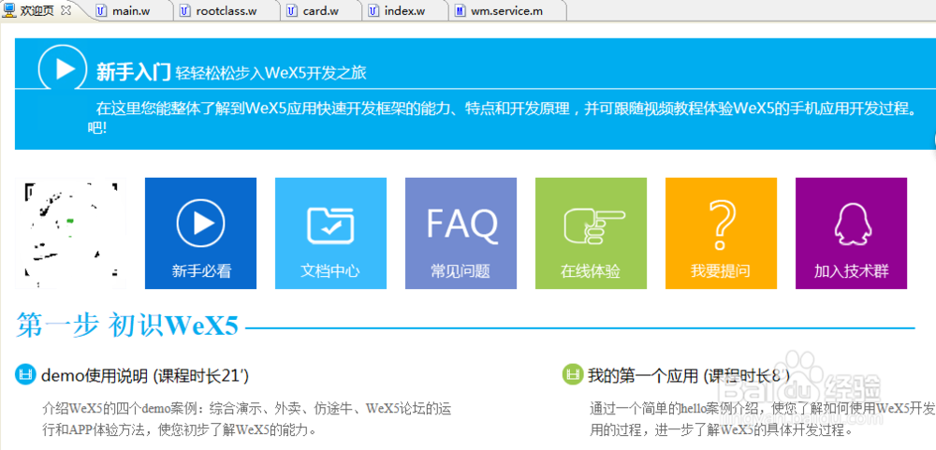936x450 pixels.
Task: Open the 在线体验 pointing hand tile
Action: pyautogui.click(x=591, y=233)
